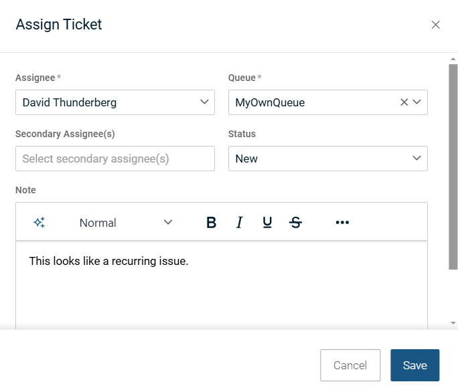Click the dialog's vertical scrollbar thumb

pyautogui.click(x=453, y=167)
